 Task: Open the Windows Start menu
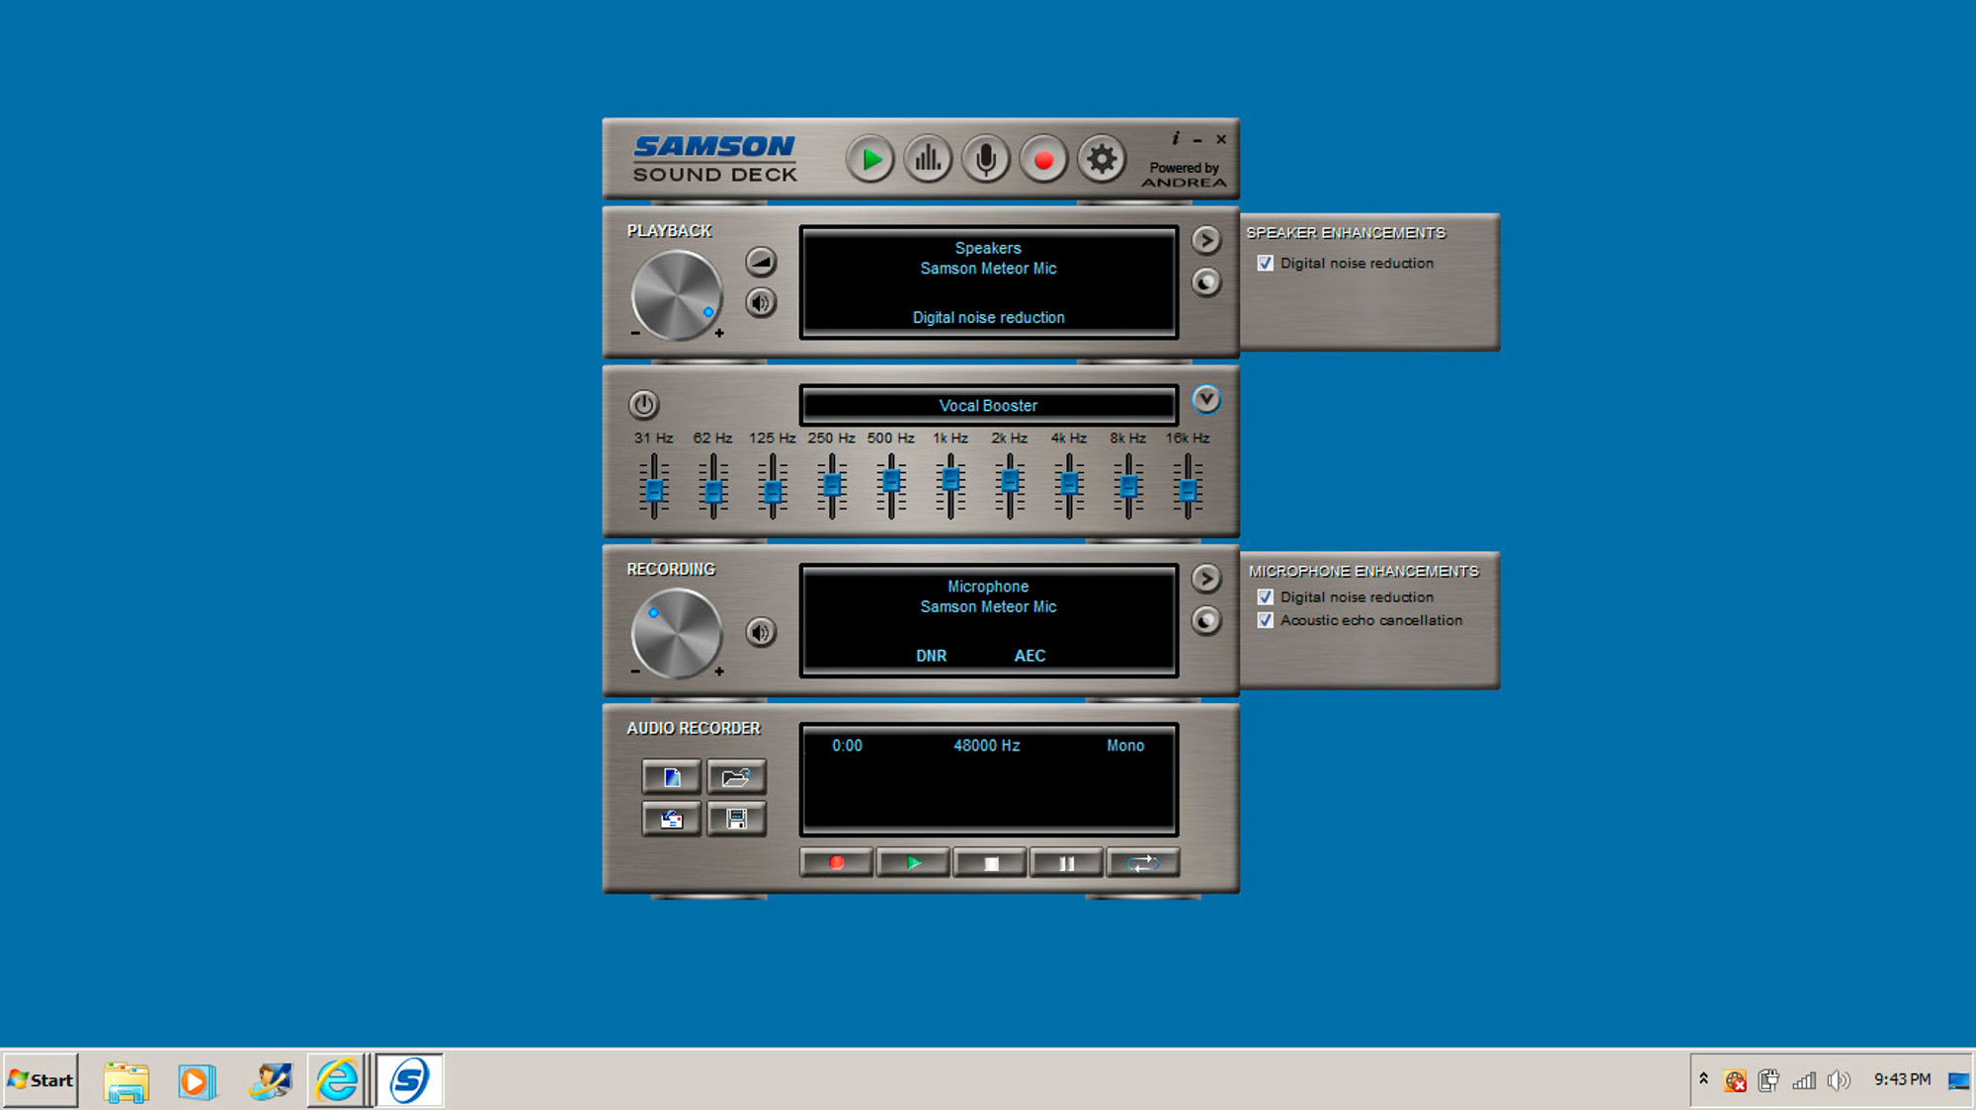[41, 1079]
